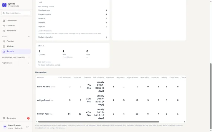Click the Aditya Rawat member name
Screen dimensions: 212x132
point(44,100)
